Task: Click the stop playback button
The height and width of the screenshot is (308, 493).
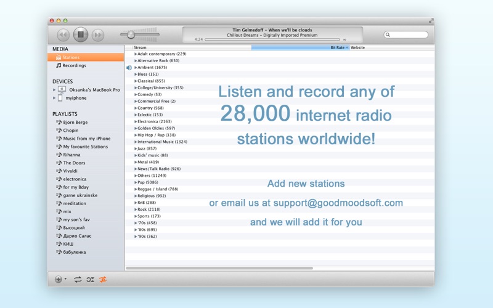Action: click(80, 35)
